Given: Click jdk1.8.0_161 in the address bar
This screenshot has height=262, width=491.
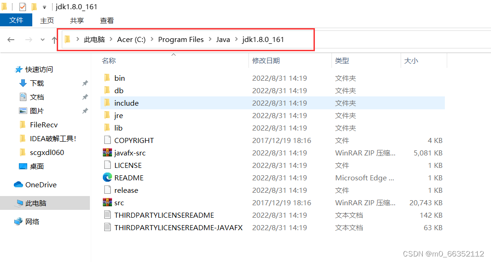Looking at the screenshot, I should tap(263, 40).
